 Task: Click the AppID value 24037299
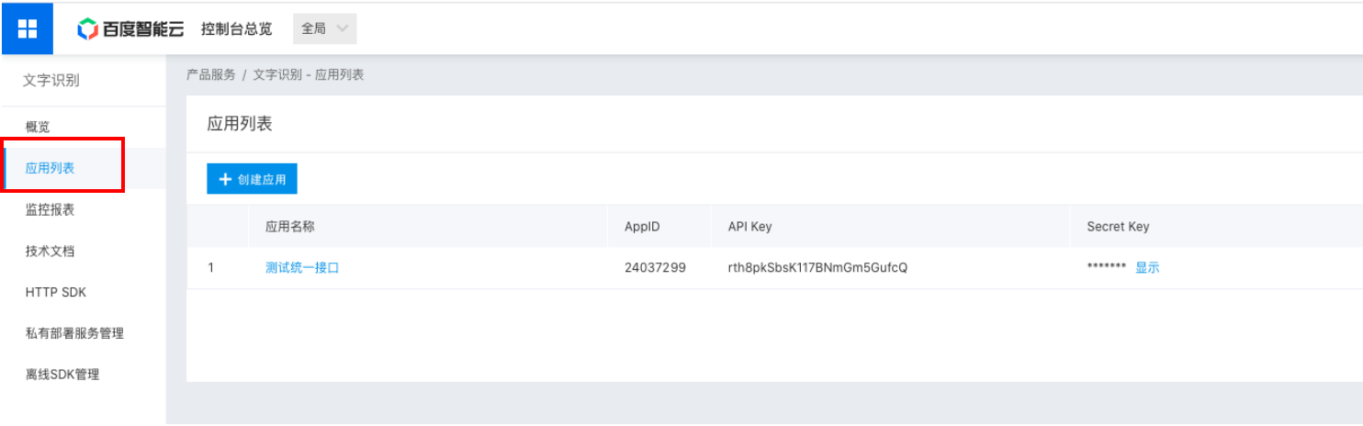(x=655, y=268)
